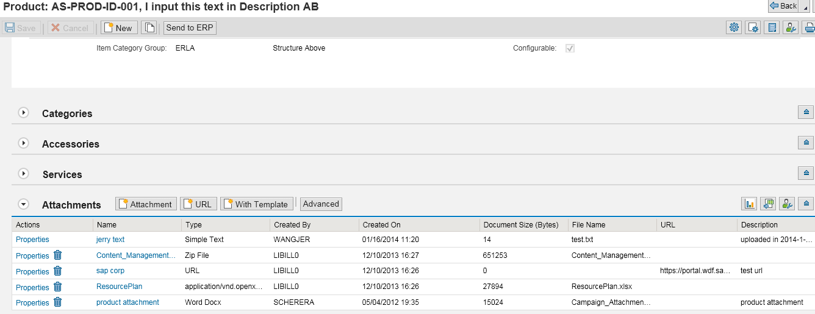Open the Back history dropdown arrow

pos(806,6)
